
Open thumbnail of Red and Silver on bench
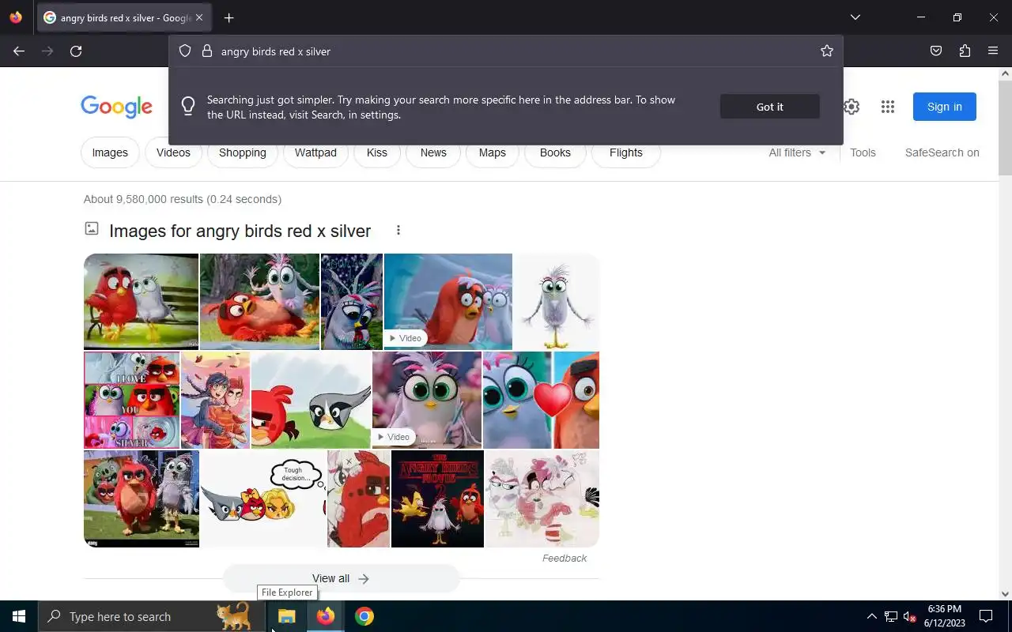[141, 301]
